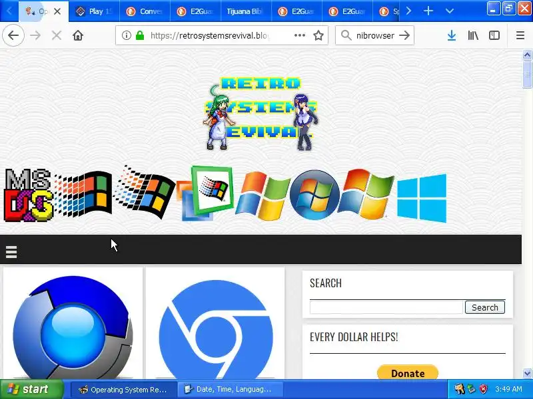This screenshot has height=399, width=533.
Task: Open the library bookshelf icon
Action: (473, 35)
